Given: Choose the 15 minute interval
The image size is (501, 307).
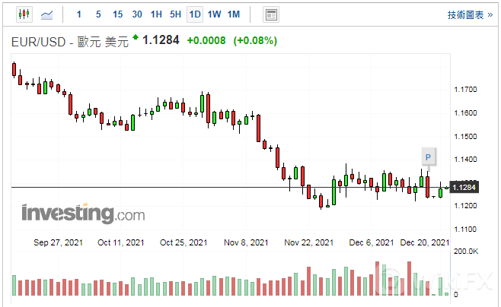Looking at the screenshot, I should (117, 14).
